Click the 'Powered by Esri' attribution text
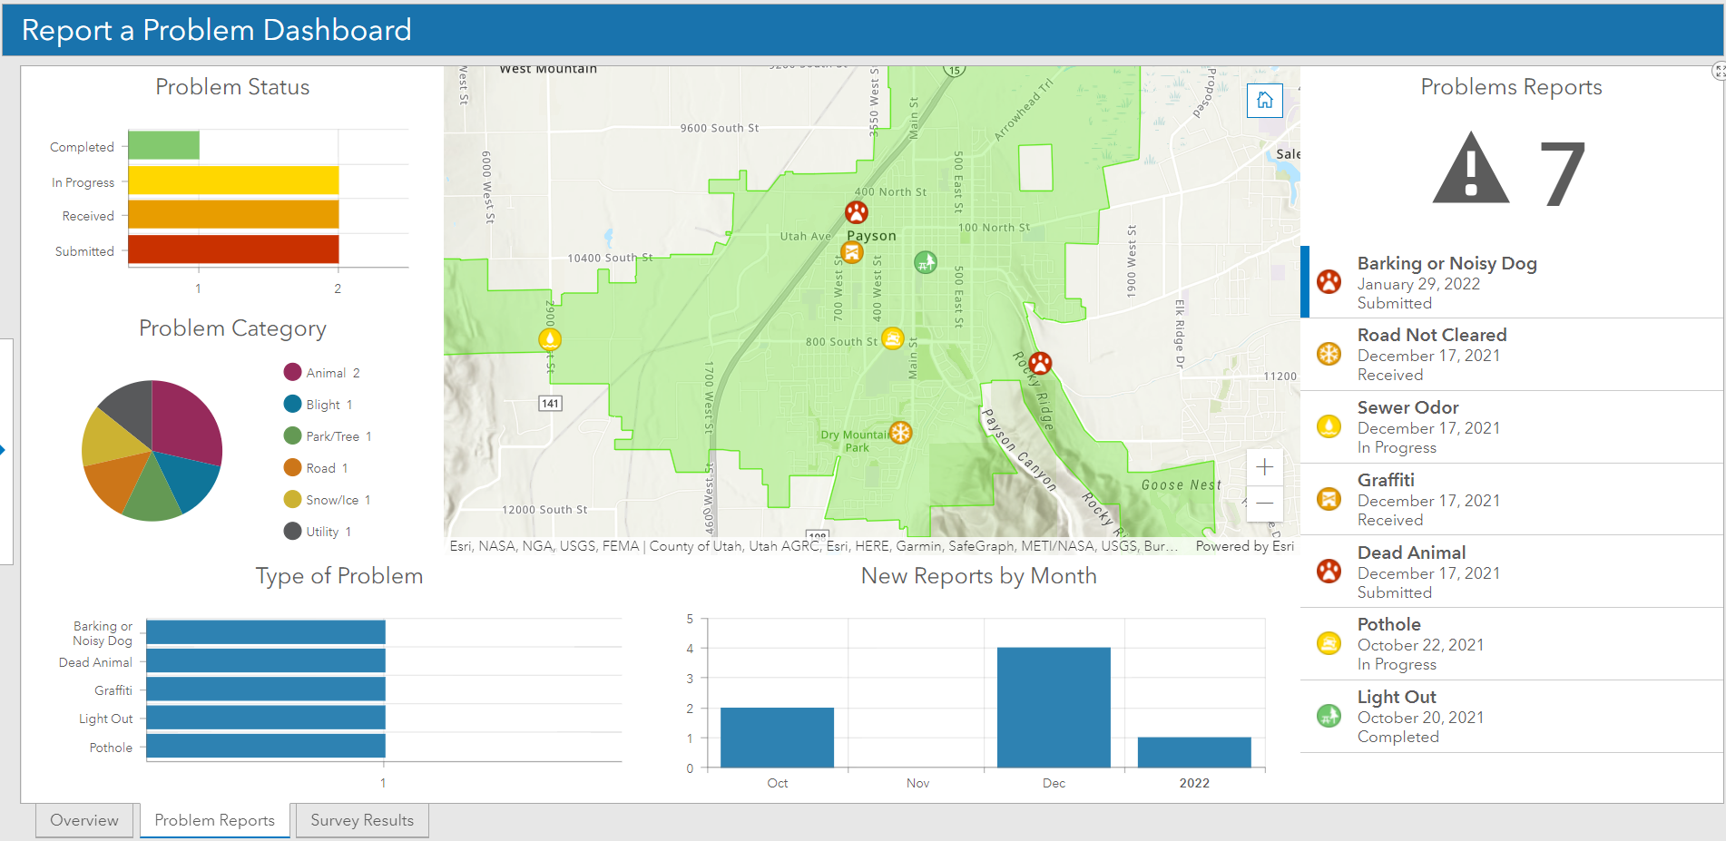Viewport: 1726px width, 841px height. (x=1245, y=546)
